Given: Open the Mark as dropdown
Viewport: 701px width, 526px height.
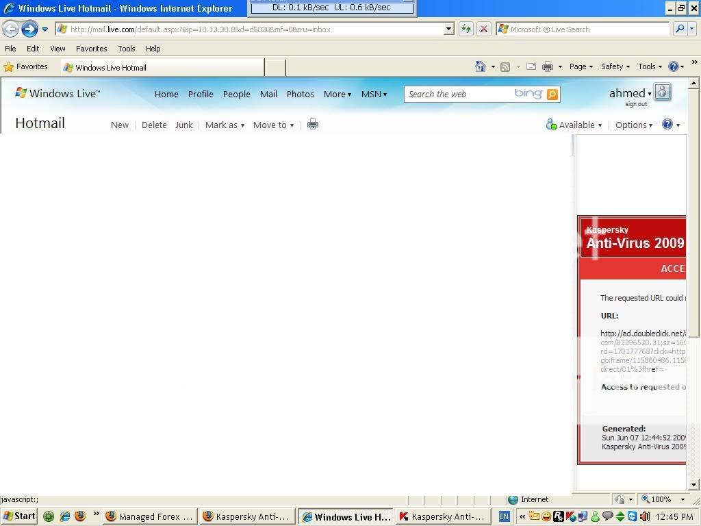Looking at the screenshot, I should (225, 125).
